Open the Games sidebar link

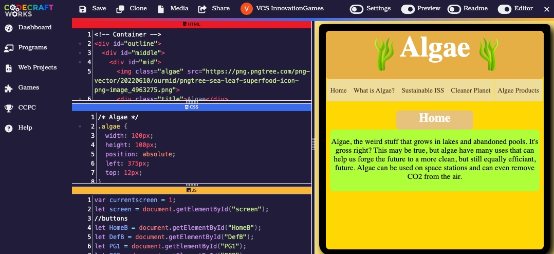point(29,88)
